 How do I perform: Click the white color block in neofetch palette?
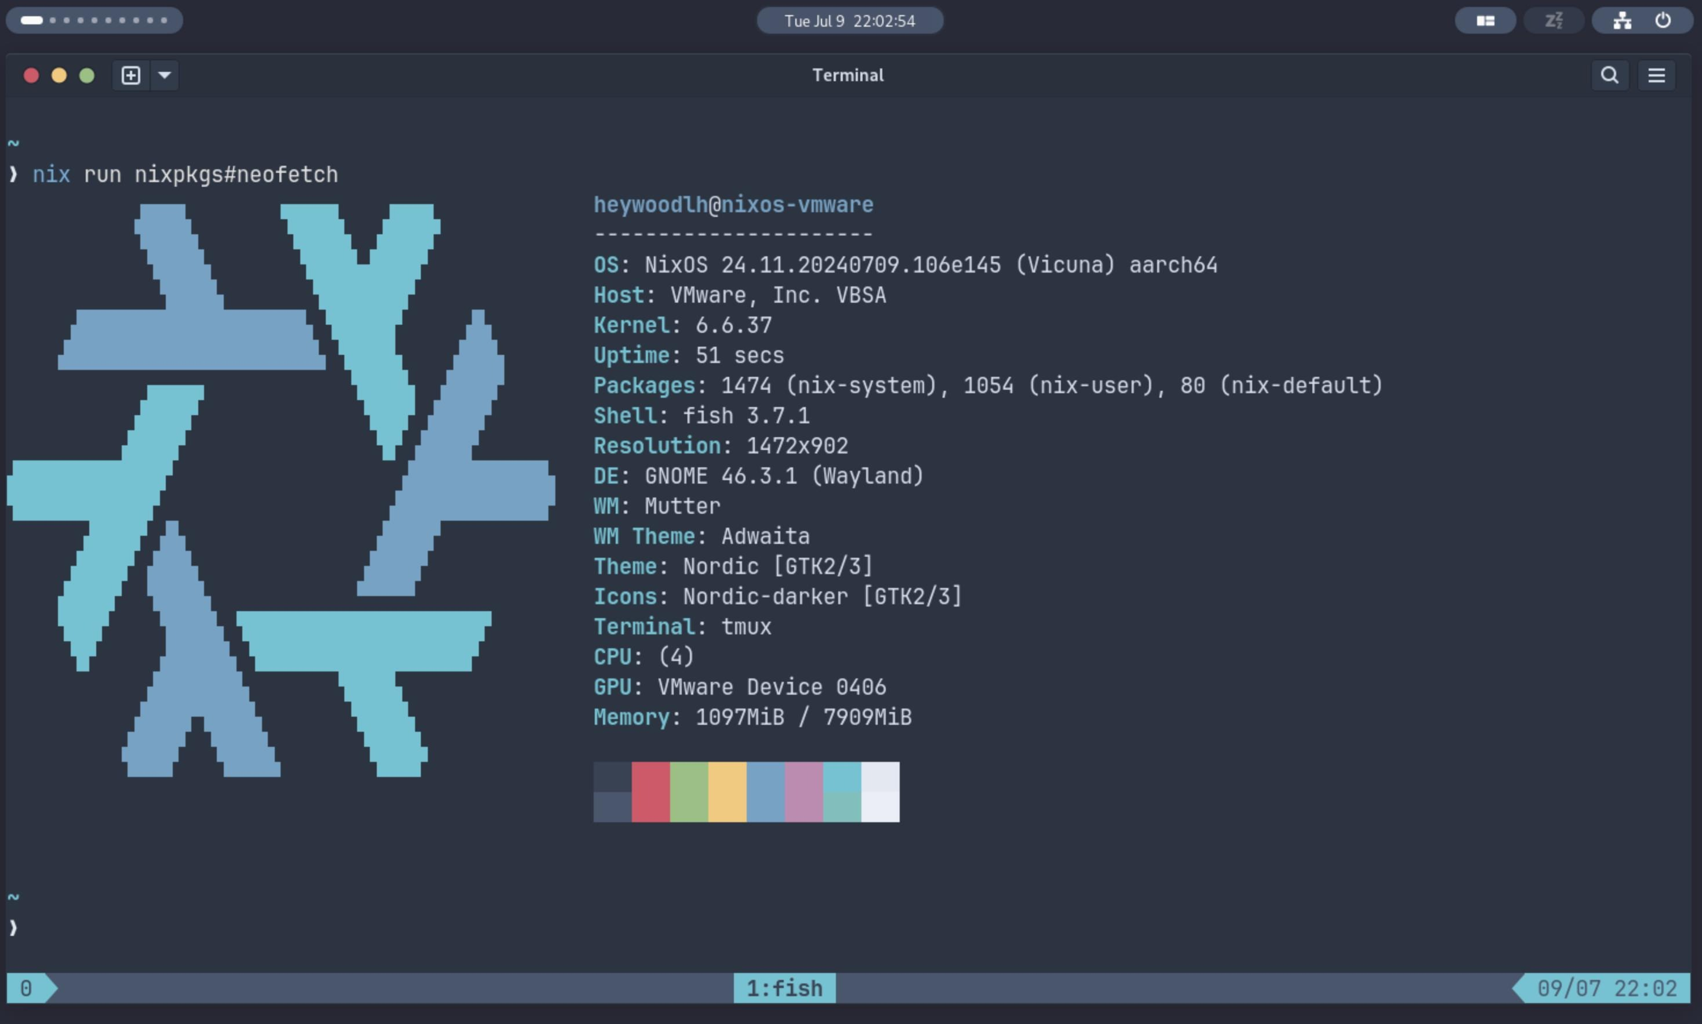[880, 791]
